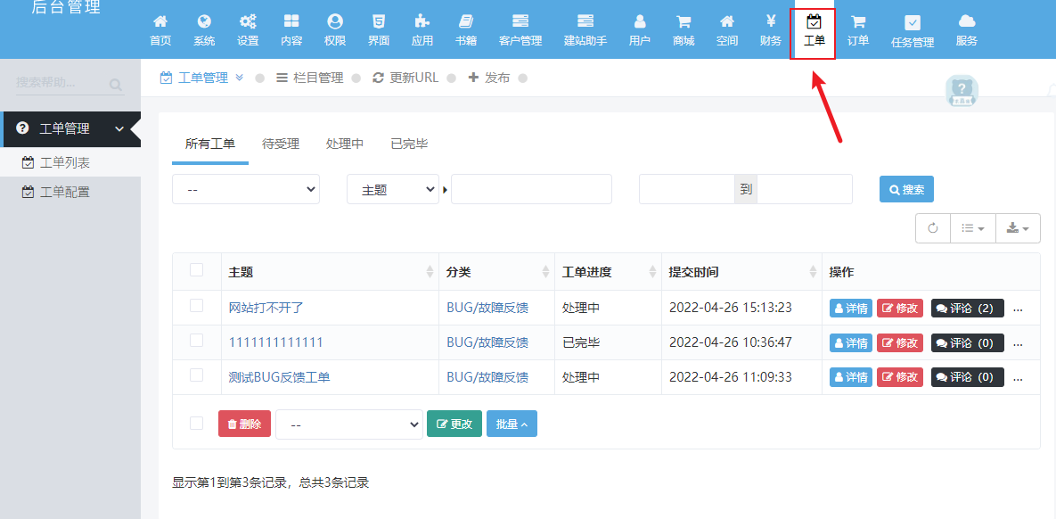Expand the 批量 batch menu
The image size is (1056, 519).
[x=512, y=424]
